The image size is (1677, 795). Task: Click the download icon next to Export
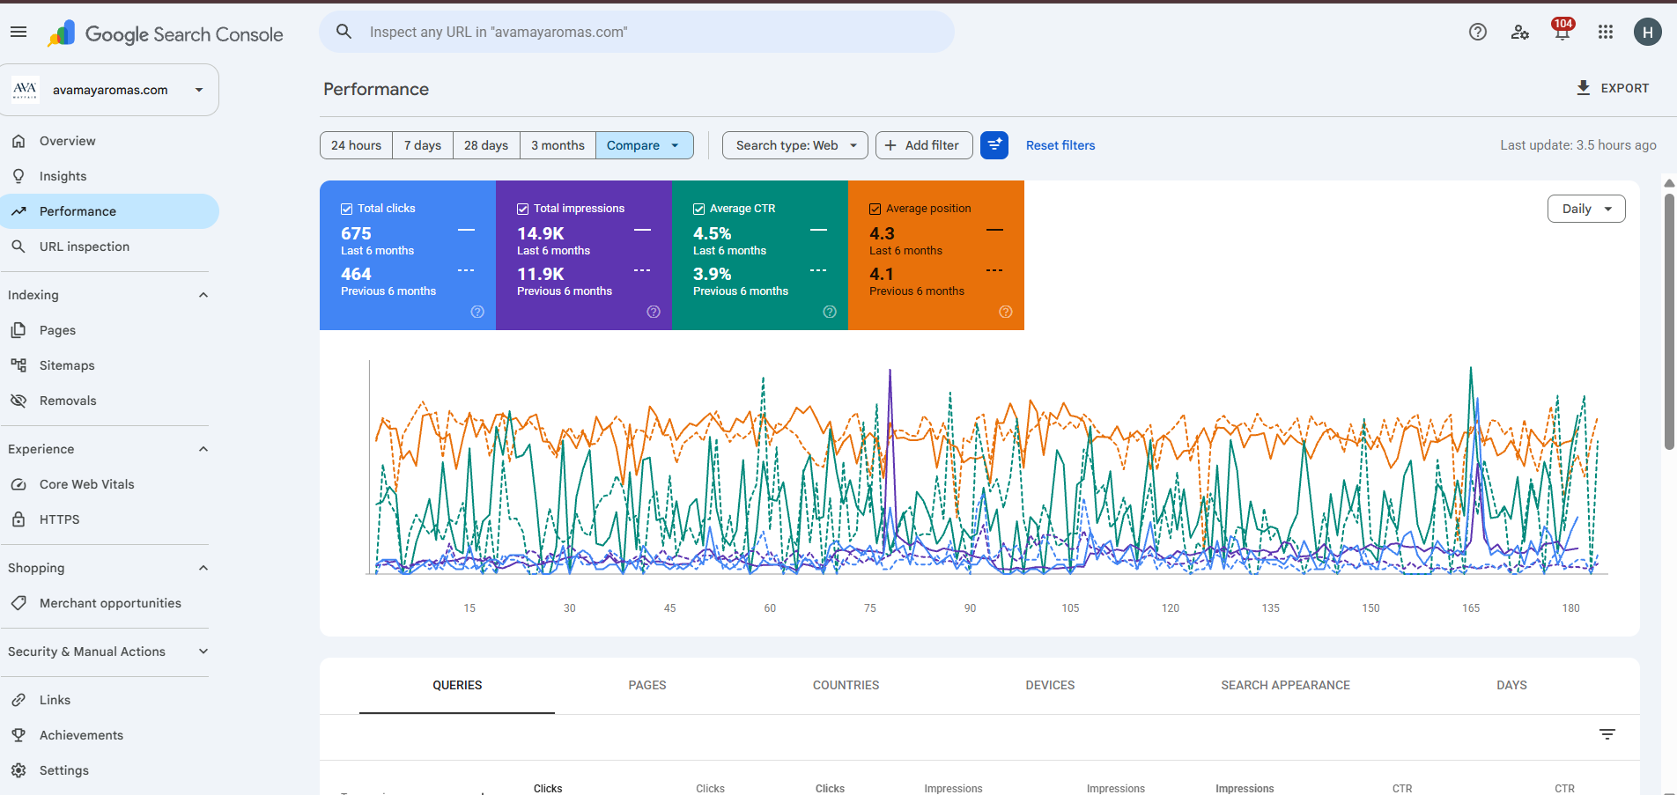click(x=1583, y=88)
